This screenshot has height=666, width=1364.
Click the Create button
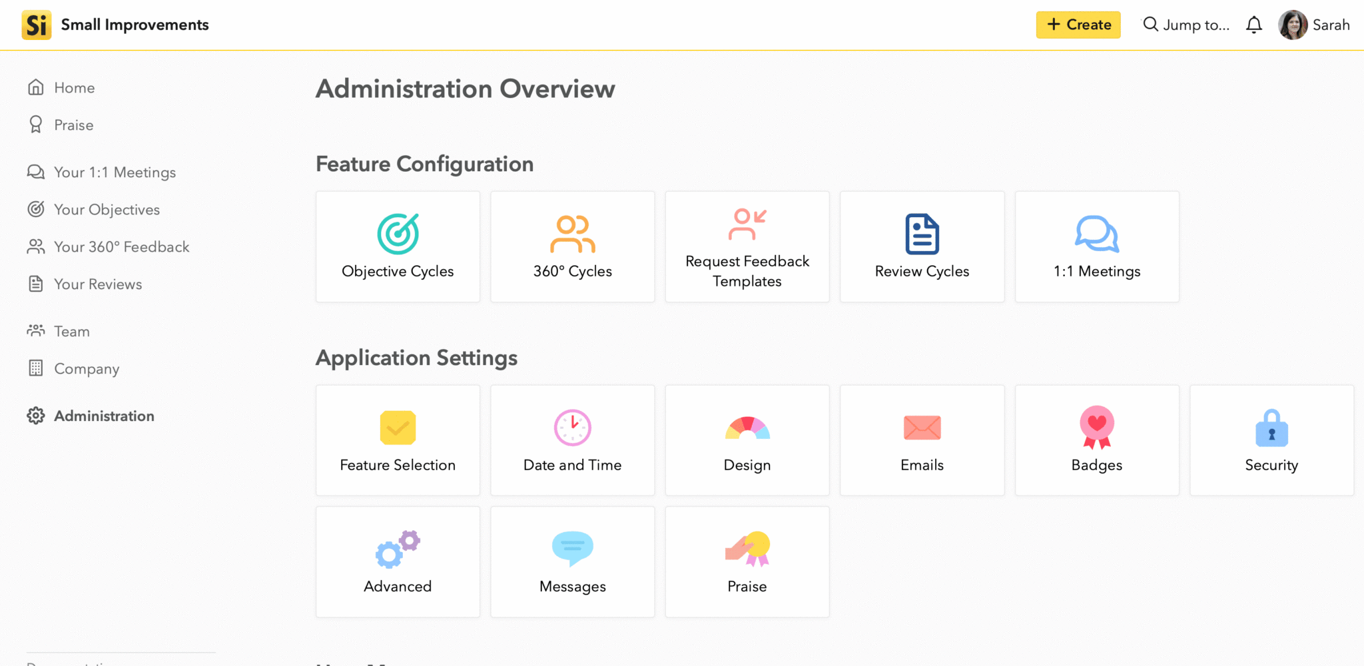tap(1078, 25)
